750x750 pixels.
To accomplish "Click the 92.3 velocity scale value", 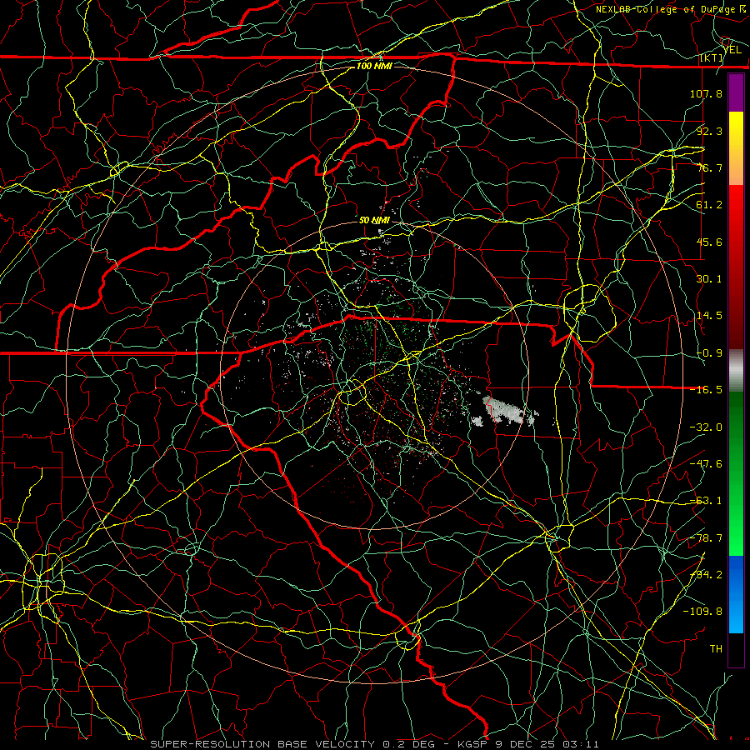I will coord(709,131).
